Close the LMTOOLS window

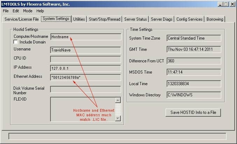(x=232, y=4)
